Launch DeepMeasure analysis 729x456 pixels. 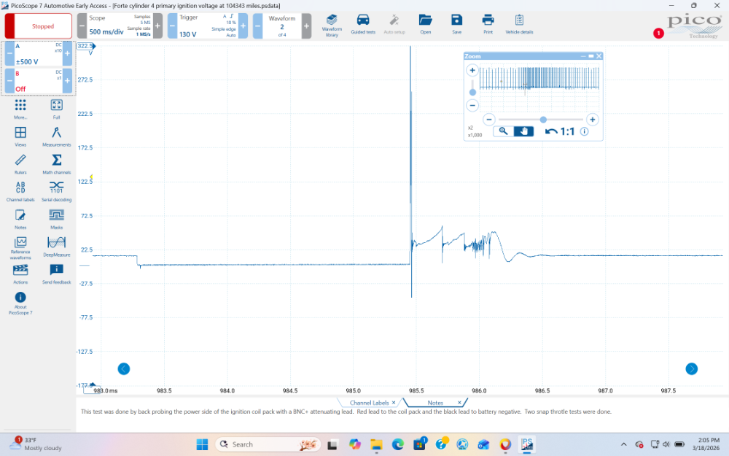(56, 246)
